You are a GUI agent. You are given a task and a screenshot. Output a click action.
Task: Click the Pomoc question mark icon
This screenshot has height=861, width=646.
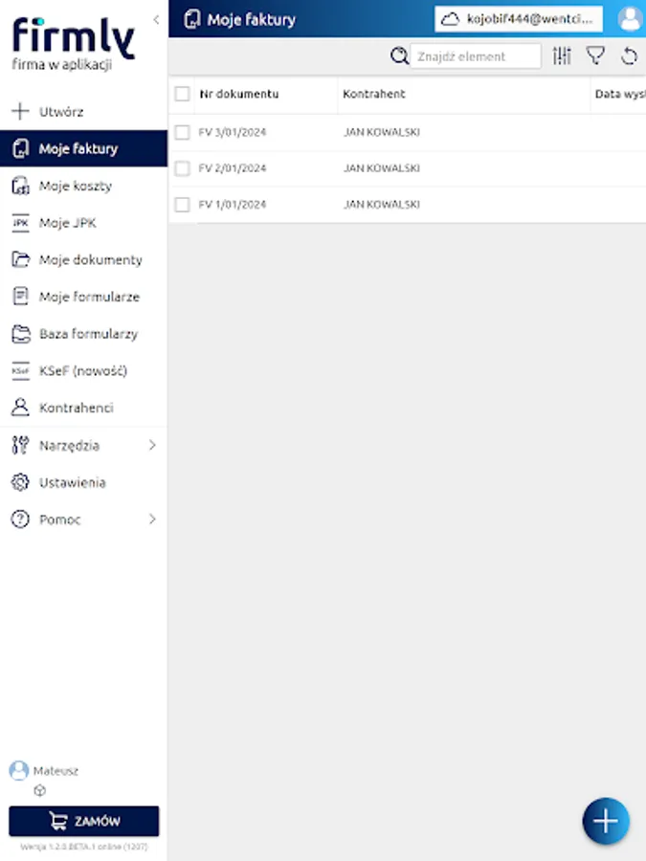(20, 519)
